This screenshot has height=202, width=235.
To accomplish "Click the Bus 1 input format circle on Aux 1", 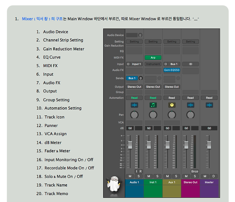I will (165, 64).
